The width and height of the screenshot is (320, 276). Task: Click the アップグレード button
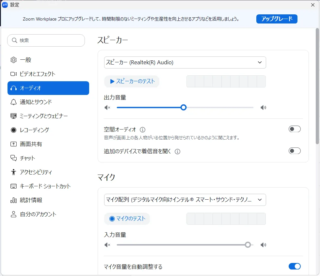coord(277,19)
